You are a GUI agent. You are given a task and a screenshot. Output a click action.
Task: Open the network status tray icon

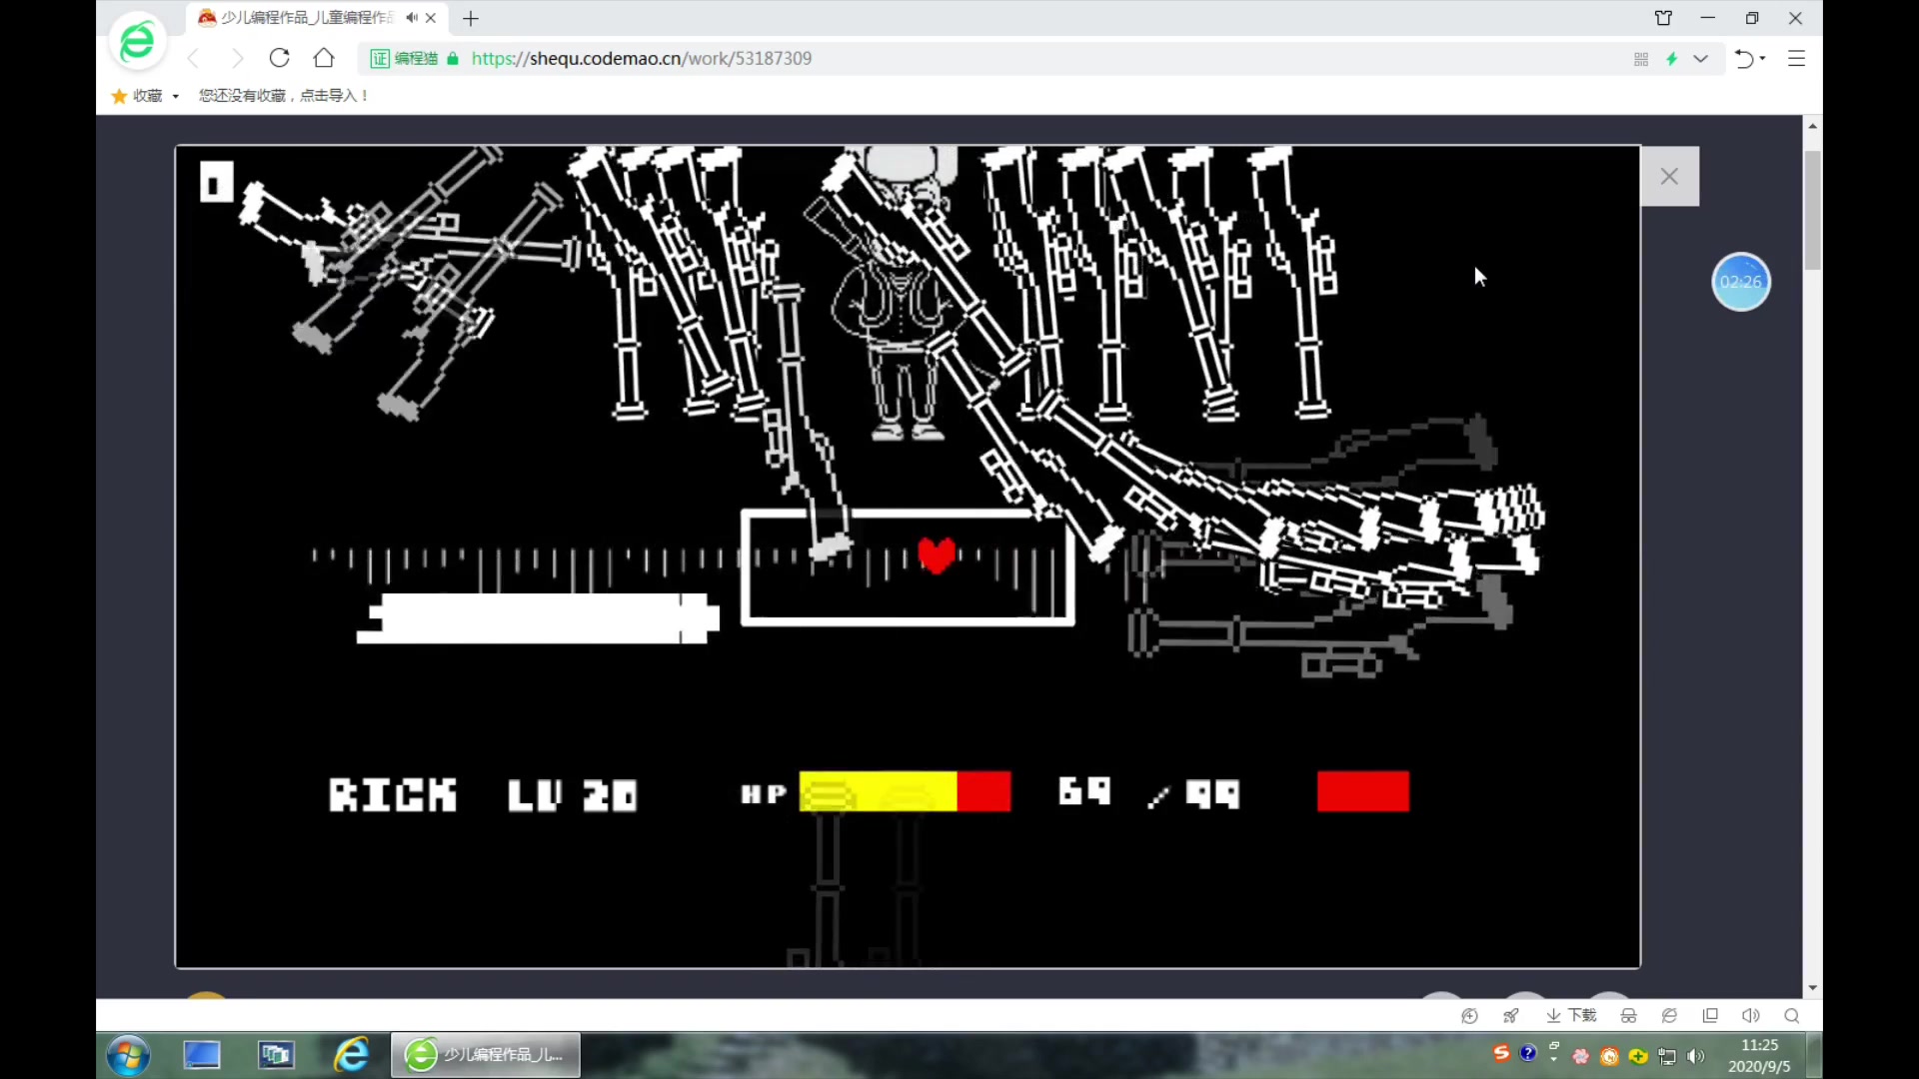(1667, 1056)
